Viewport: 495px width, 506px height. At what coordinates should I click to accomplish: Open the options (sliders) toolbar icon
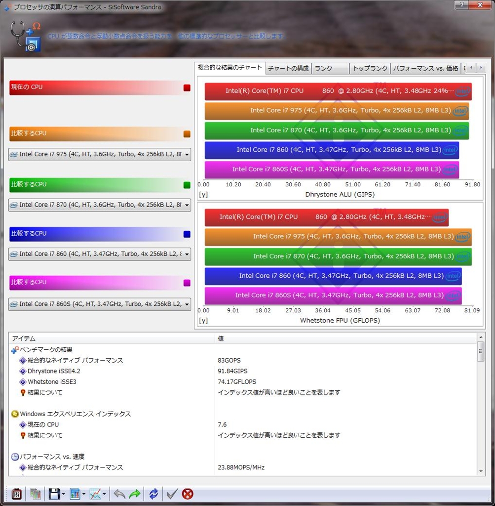coord(16,494)
